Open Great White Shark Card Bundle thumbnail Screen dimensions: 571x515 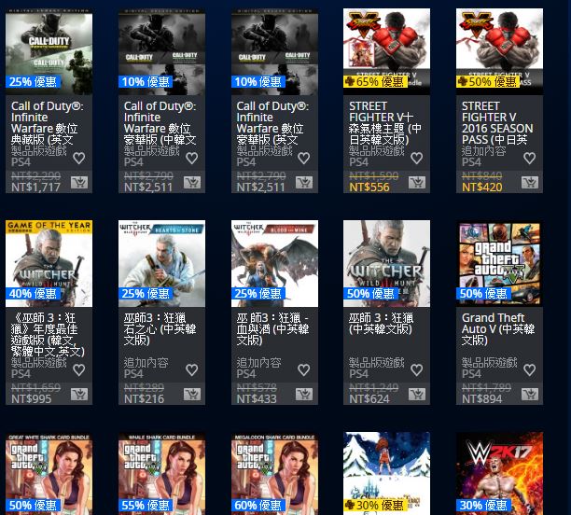coord(49,473)
